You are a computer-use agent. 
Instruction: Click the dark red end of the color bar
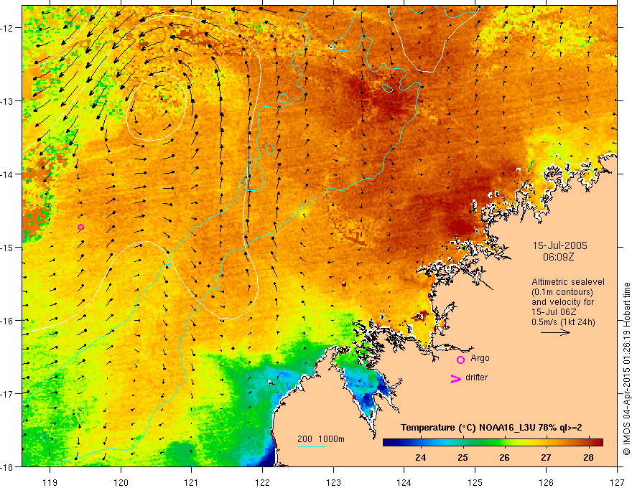click(598, 442)
